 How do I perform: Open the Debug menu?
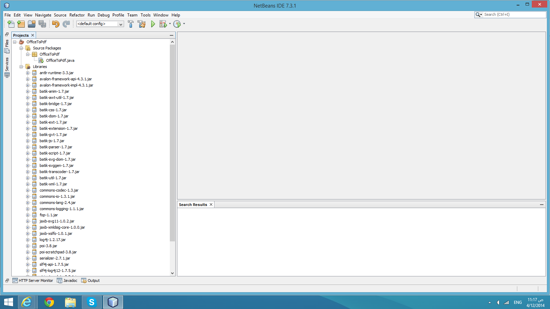pyautogui.click(x=103, y=15)
